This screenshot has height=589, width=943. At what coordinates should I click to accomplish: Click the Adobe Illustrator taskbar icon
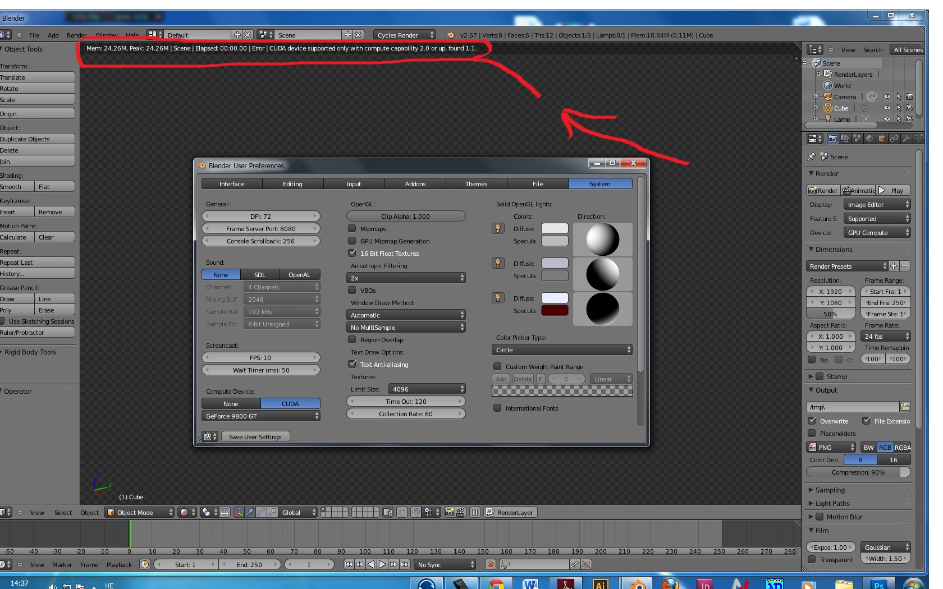tap(601, 583)
